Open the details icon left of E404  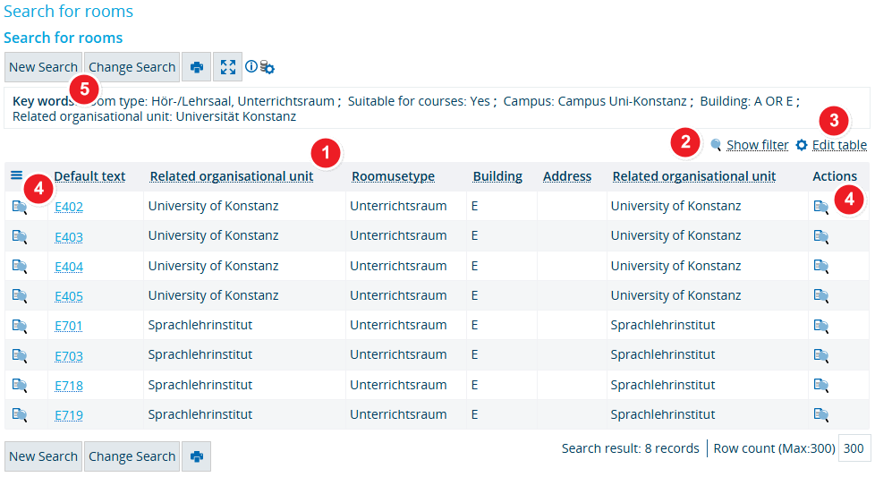[20, 266]
